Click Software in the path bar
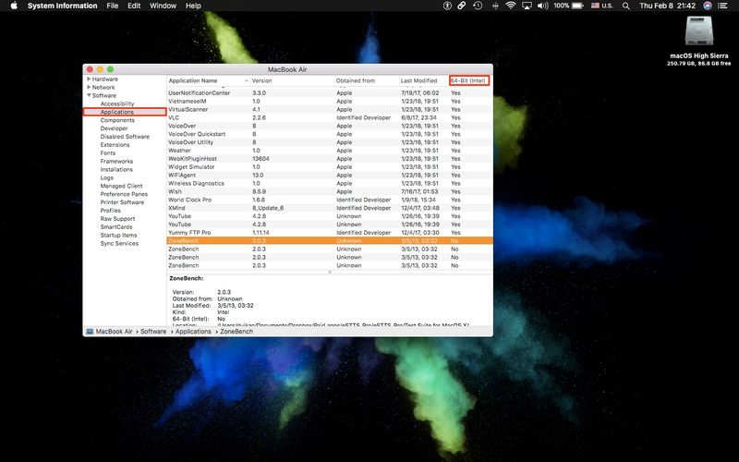Viewport: 739px width, 462px height. (153, 332)
